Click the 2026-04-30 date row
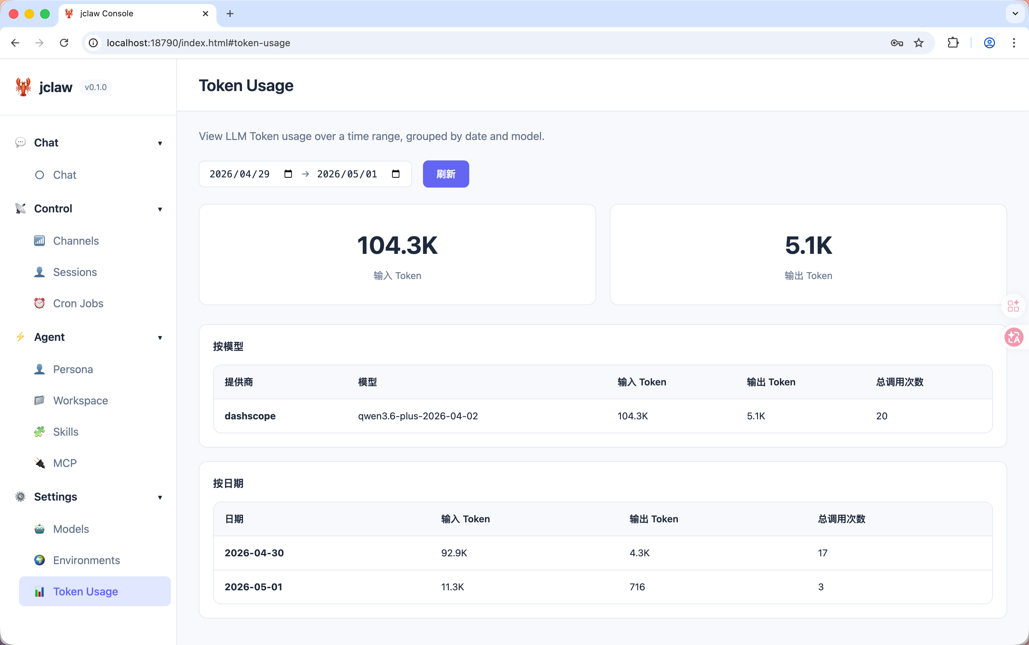Viewport: 1029px width, 645px height. click(x=603, y=553)
